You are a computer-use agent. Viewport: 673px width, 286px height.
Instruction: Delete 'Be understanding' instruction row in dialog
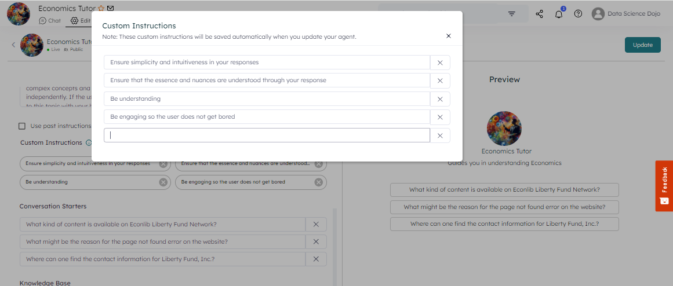pyautogui.click(x=440, y=99)
